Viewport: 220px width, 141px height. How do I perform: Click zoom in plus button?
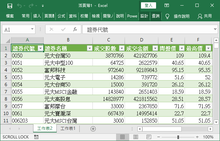point(197,137)
